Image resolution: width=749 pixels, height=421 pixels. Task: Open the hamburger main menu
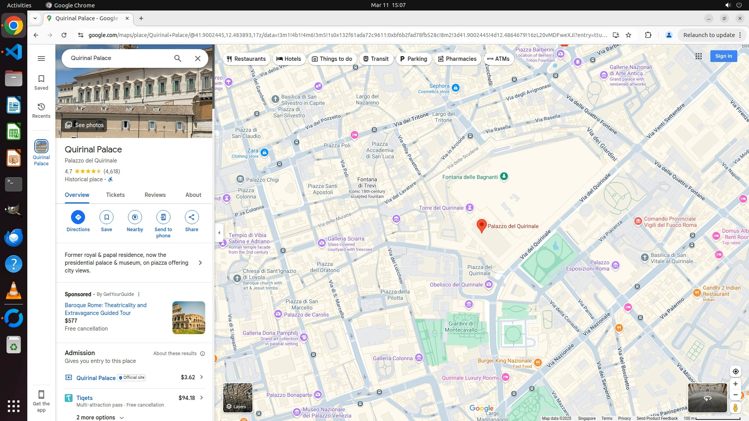(x=41, y=58)
